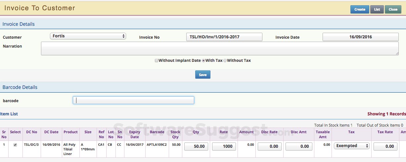Click the Rate field showing 1000

coord(224,146)
